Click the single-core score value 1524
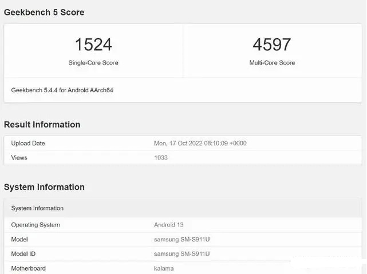 [x=93, y=45]
